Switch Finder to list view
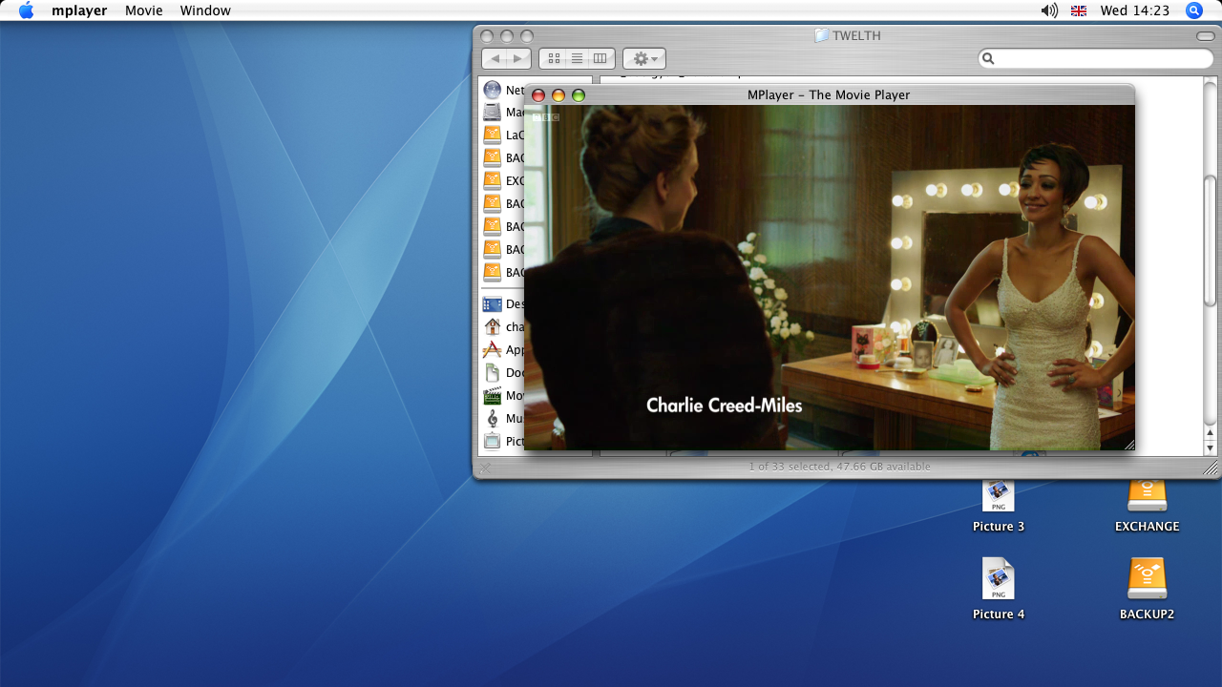 [x=577, y=58]
